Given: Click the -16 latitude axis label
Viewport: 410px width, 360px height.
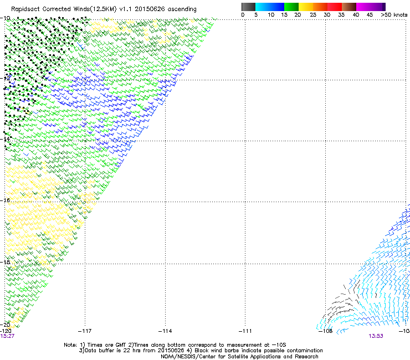Looking at the screenshot, I should pyautogui.click(x=5, y=200).
